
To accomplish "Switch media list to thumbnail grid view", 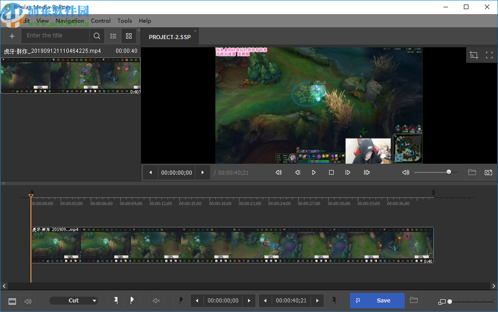I will (129, 36).
